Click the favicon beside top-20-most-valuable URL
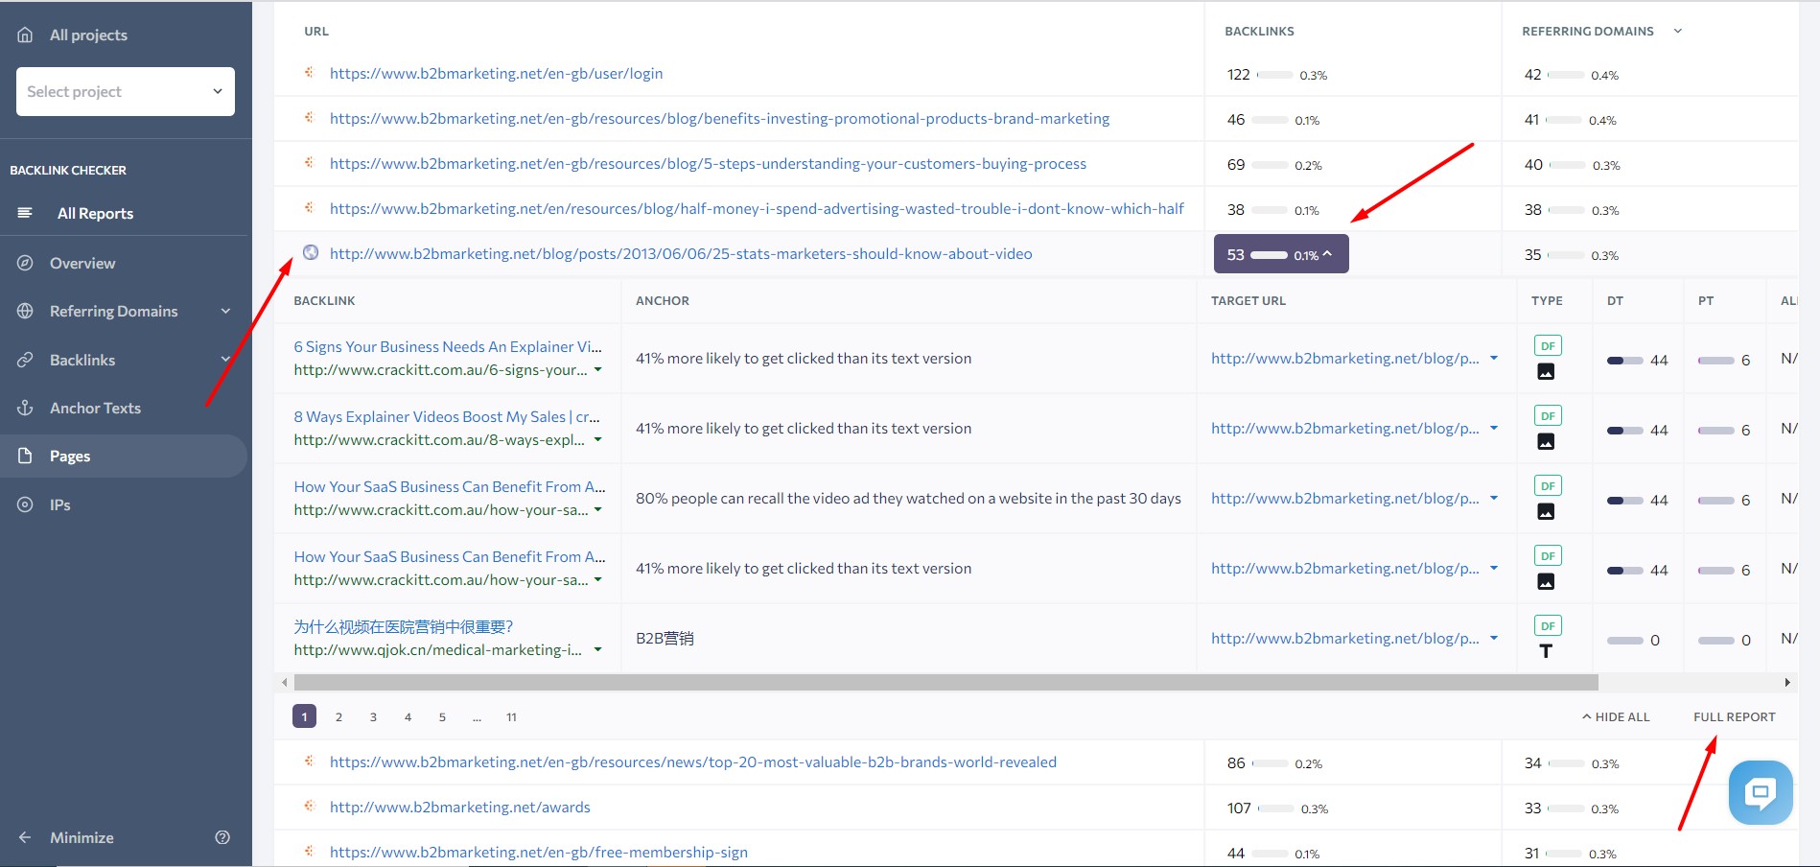 310,761
